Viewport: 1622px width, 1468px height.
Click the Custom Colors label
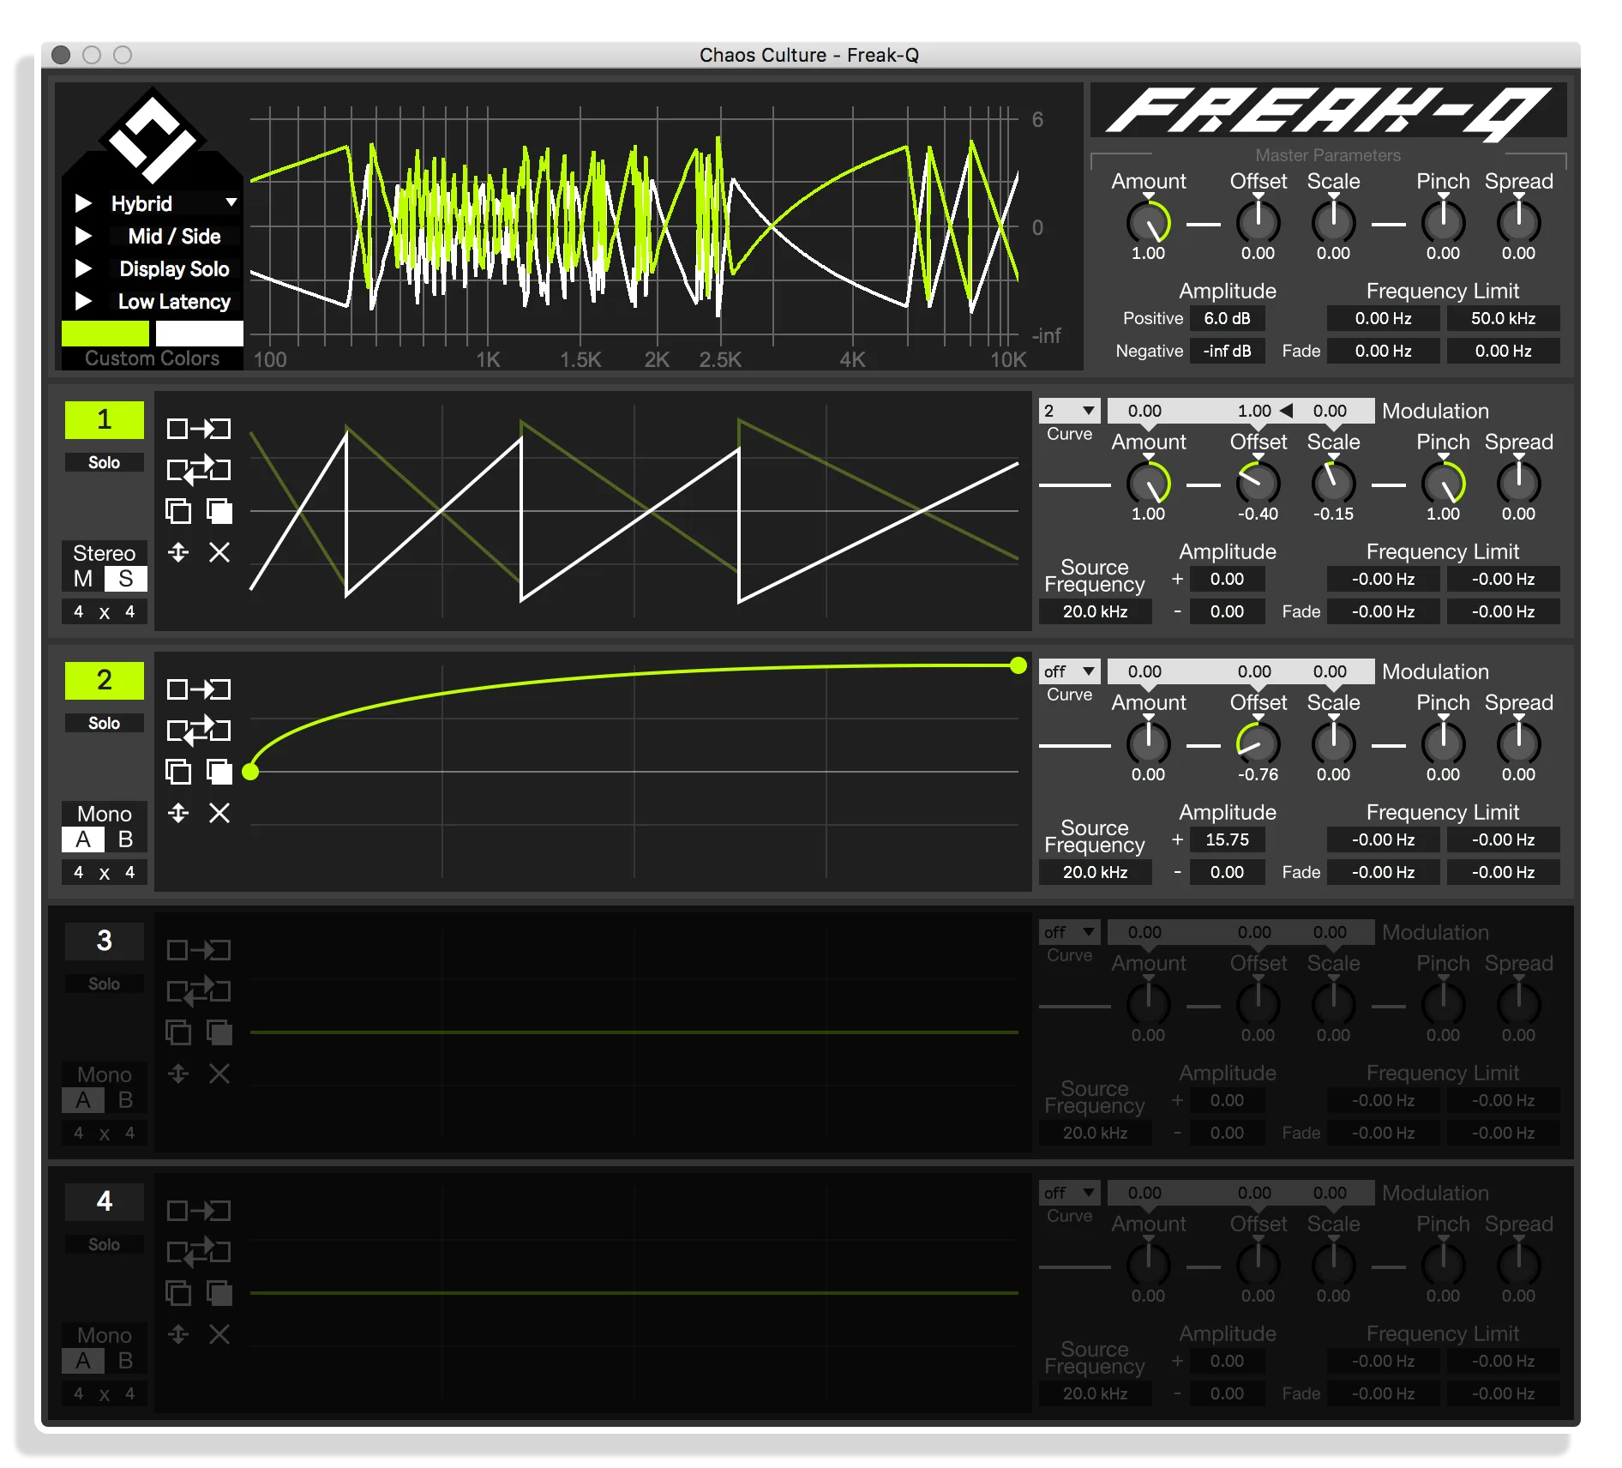pos(152,358)
